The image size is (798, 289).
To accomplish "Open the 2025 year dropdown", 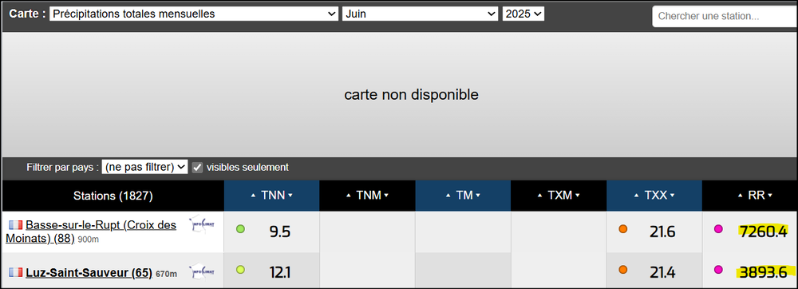I will pyautogui.click(x=523, y=14).
